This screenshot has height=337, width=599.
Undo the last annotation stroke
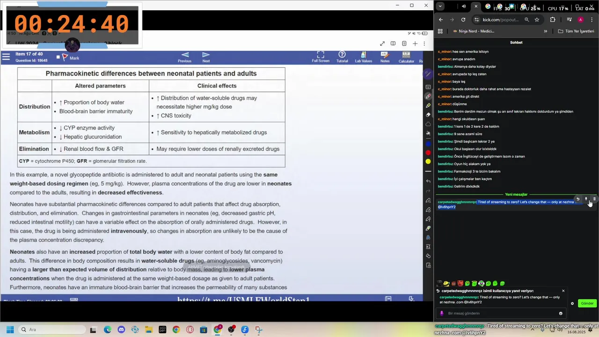(x=428, y=181)
